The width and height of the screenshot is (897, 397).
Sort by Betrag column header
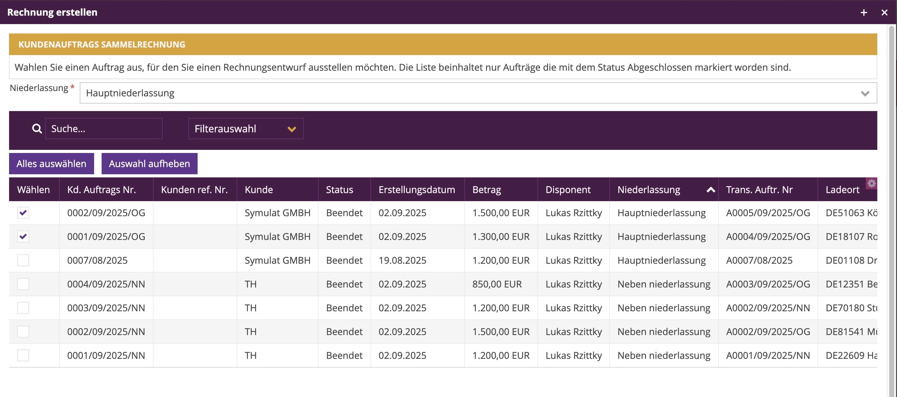[x=486, y=190]
